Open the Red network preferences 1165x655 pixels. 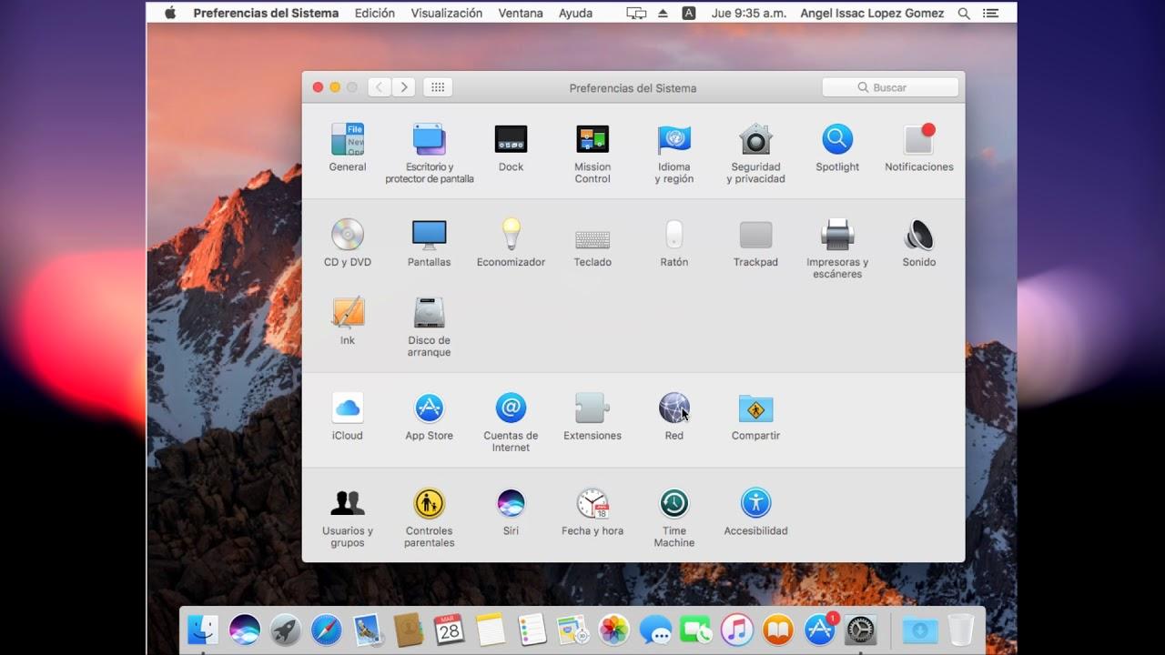click(674, 408)
